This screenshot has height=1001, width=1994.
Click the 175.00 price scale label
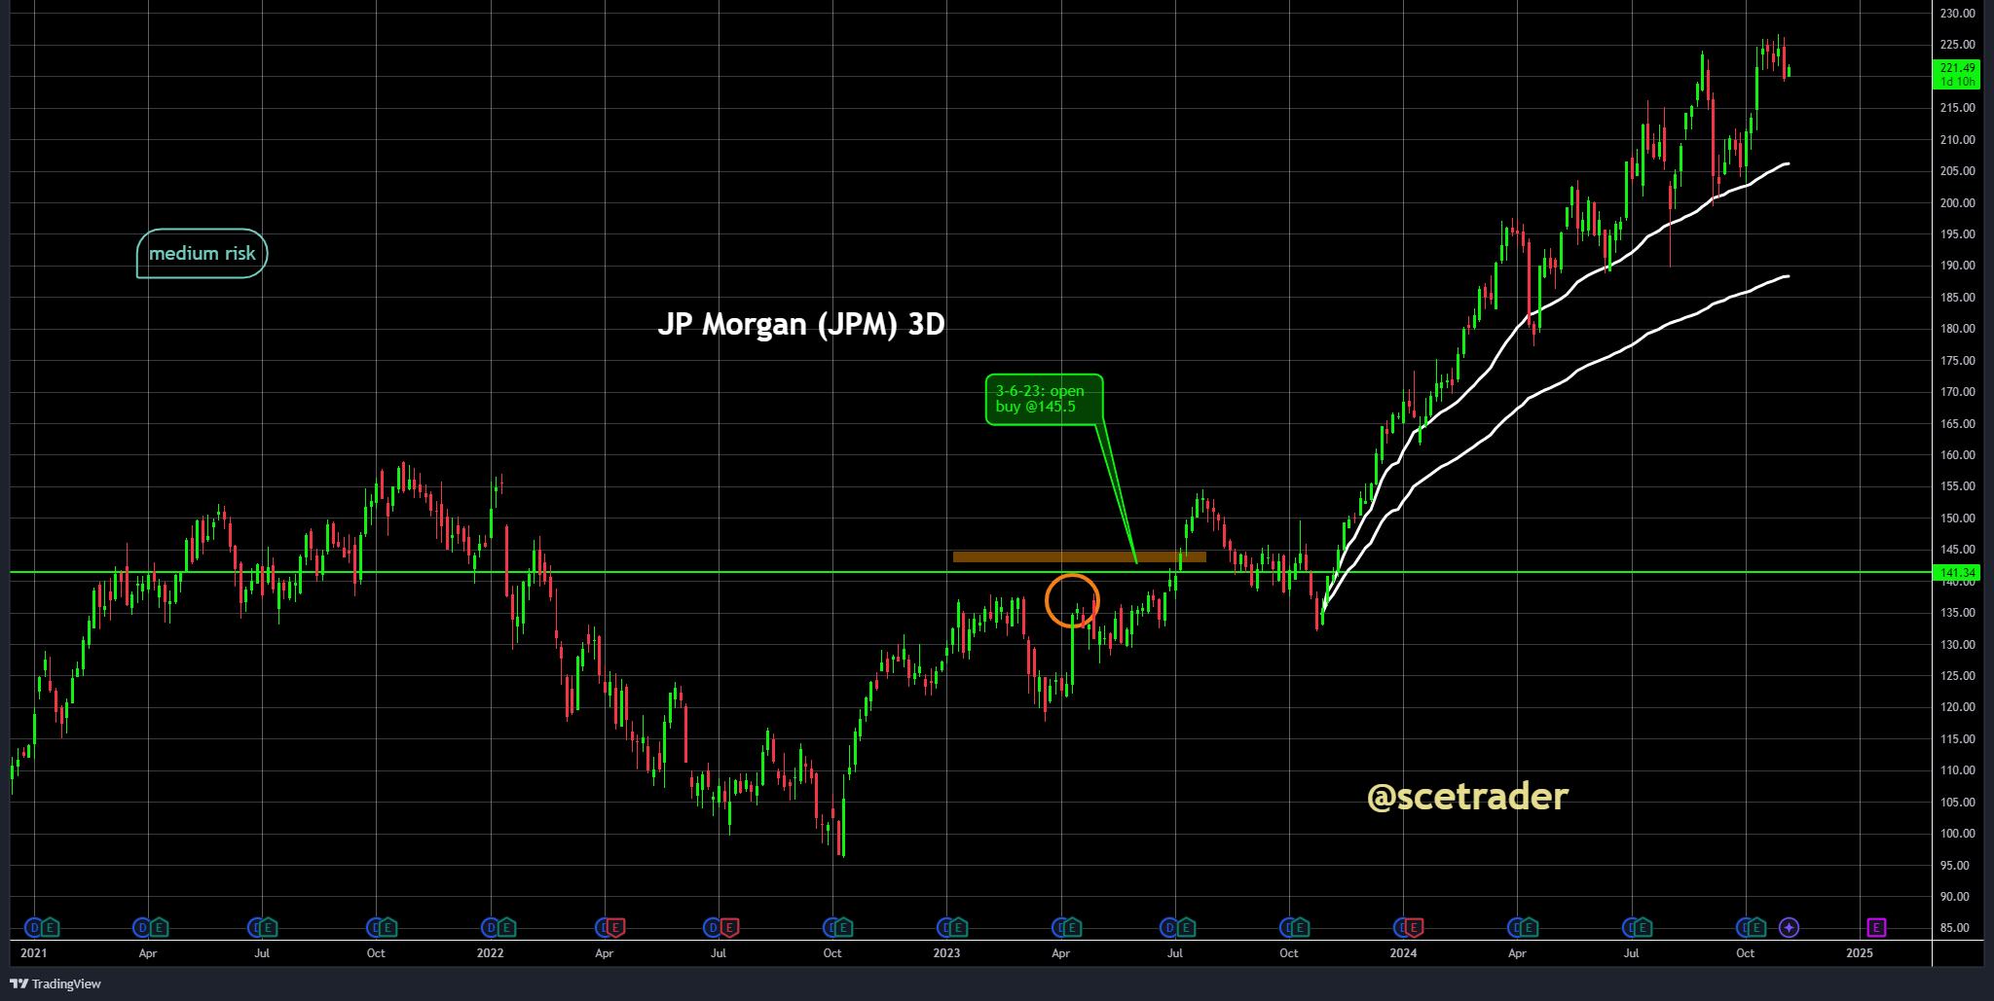click(1957, 361)
